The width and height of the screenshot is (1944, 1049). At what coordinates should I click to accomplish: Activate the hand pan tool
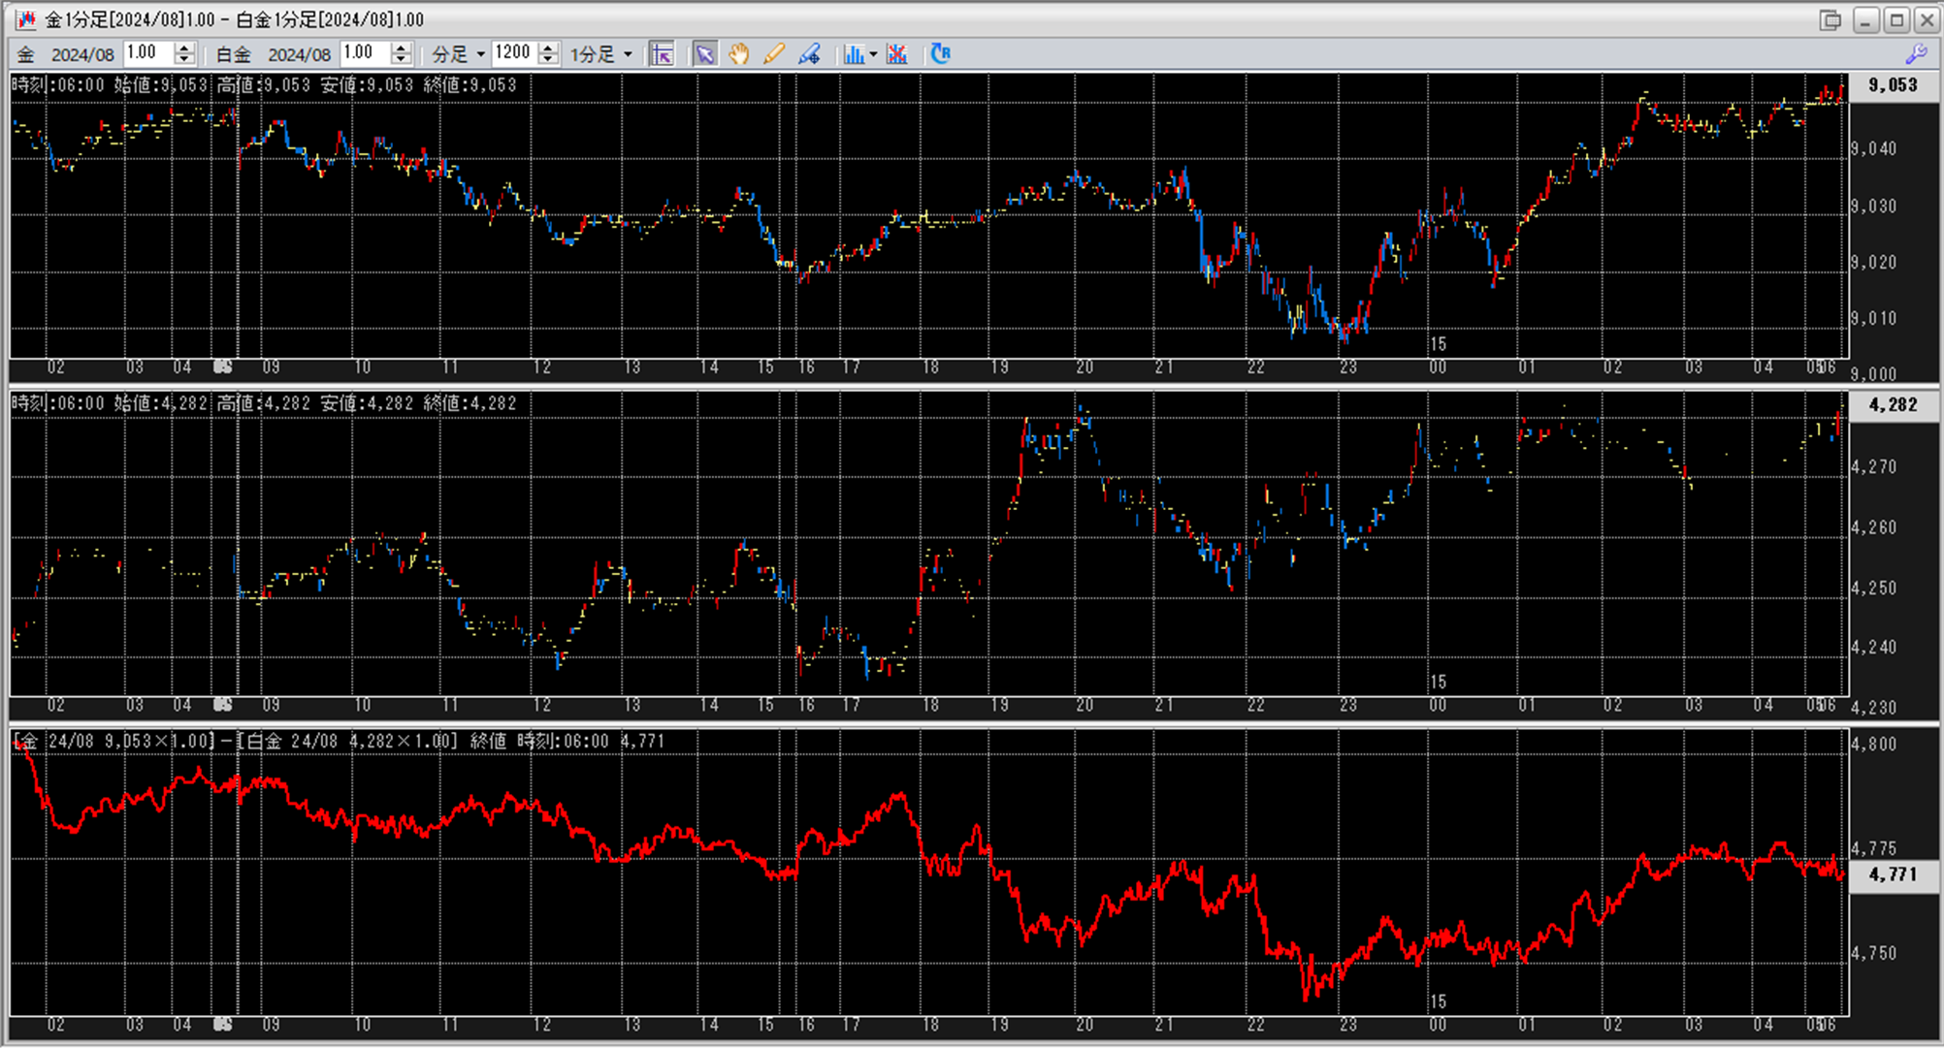pyautogui.click(x=739, y=54)
